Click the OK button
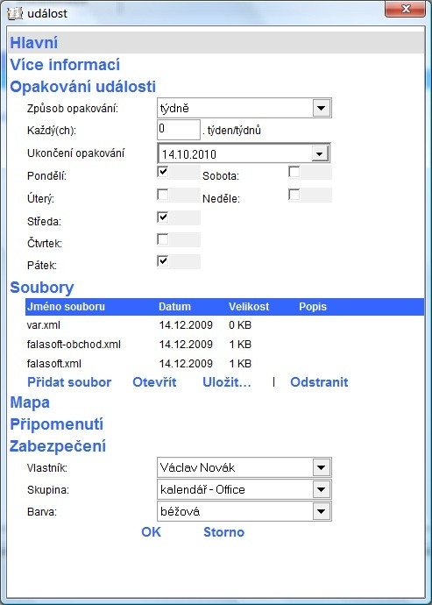This screenshot has width=432, height=605. (x=152, y=532)
